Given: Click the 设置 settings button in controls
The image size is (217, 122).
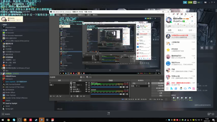Looking at the screenshot, I should point(160,93).
